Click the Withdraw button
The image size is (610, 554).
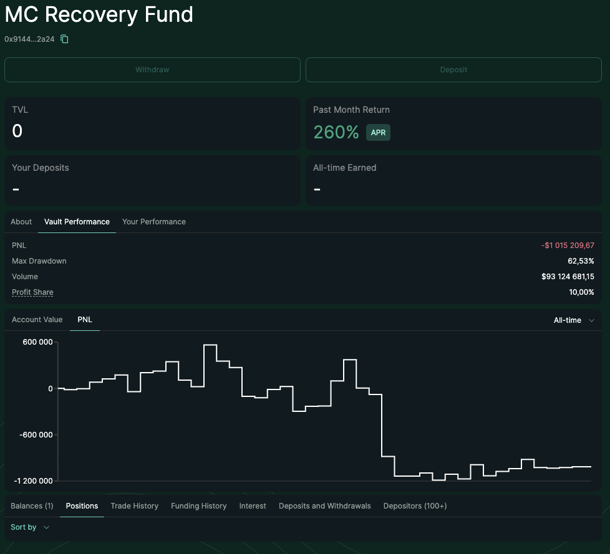point(152,70)
